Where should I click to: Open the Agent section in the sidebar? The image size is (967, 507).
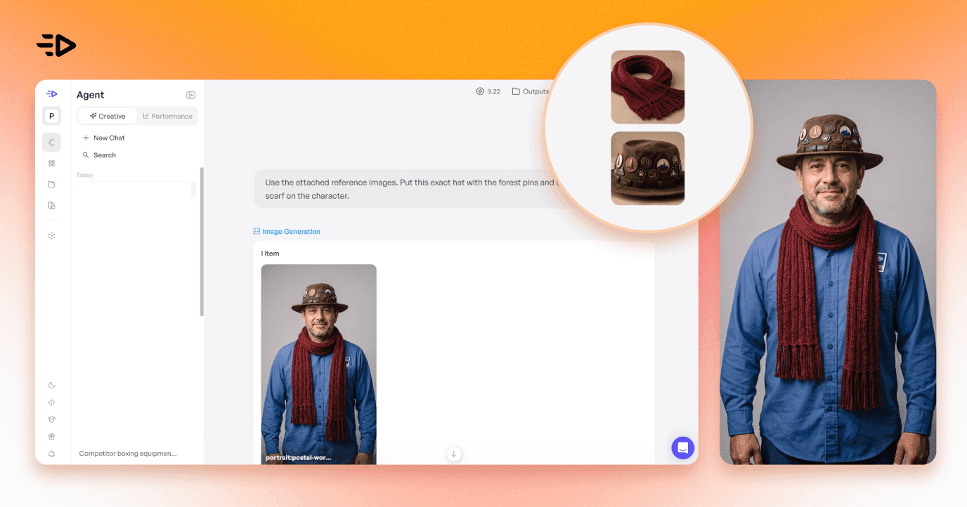tap(51, 143)
